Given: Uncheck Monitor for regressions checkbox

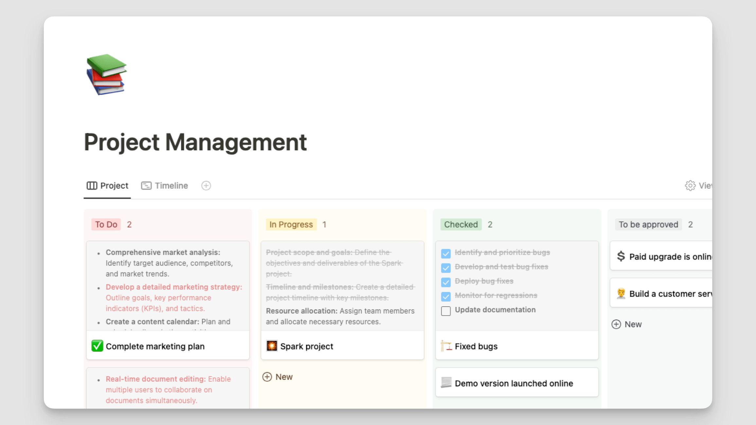Looking at the screenshot, I should tap(446, 296).
